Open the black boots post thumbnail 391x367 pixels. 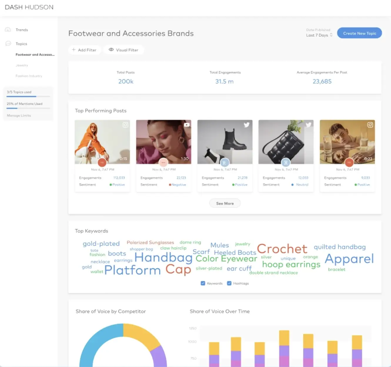225,142
